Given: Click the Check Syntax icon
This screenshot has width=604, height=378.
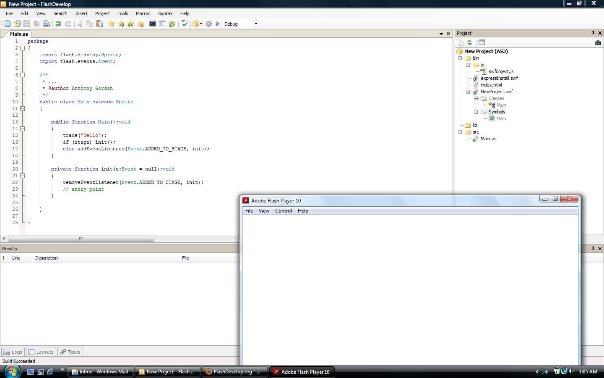Looking at the screenshot, I should (184, 24).
